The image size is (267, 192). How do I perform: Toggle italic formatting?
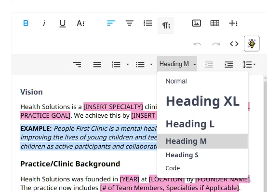pos(44,23)
